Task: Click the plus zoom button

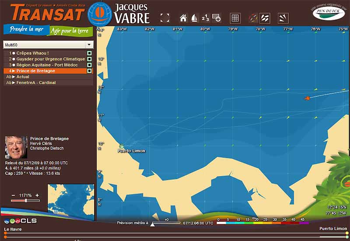Action: coord(37,195)
